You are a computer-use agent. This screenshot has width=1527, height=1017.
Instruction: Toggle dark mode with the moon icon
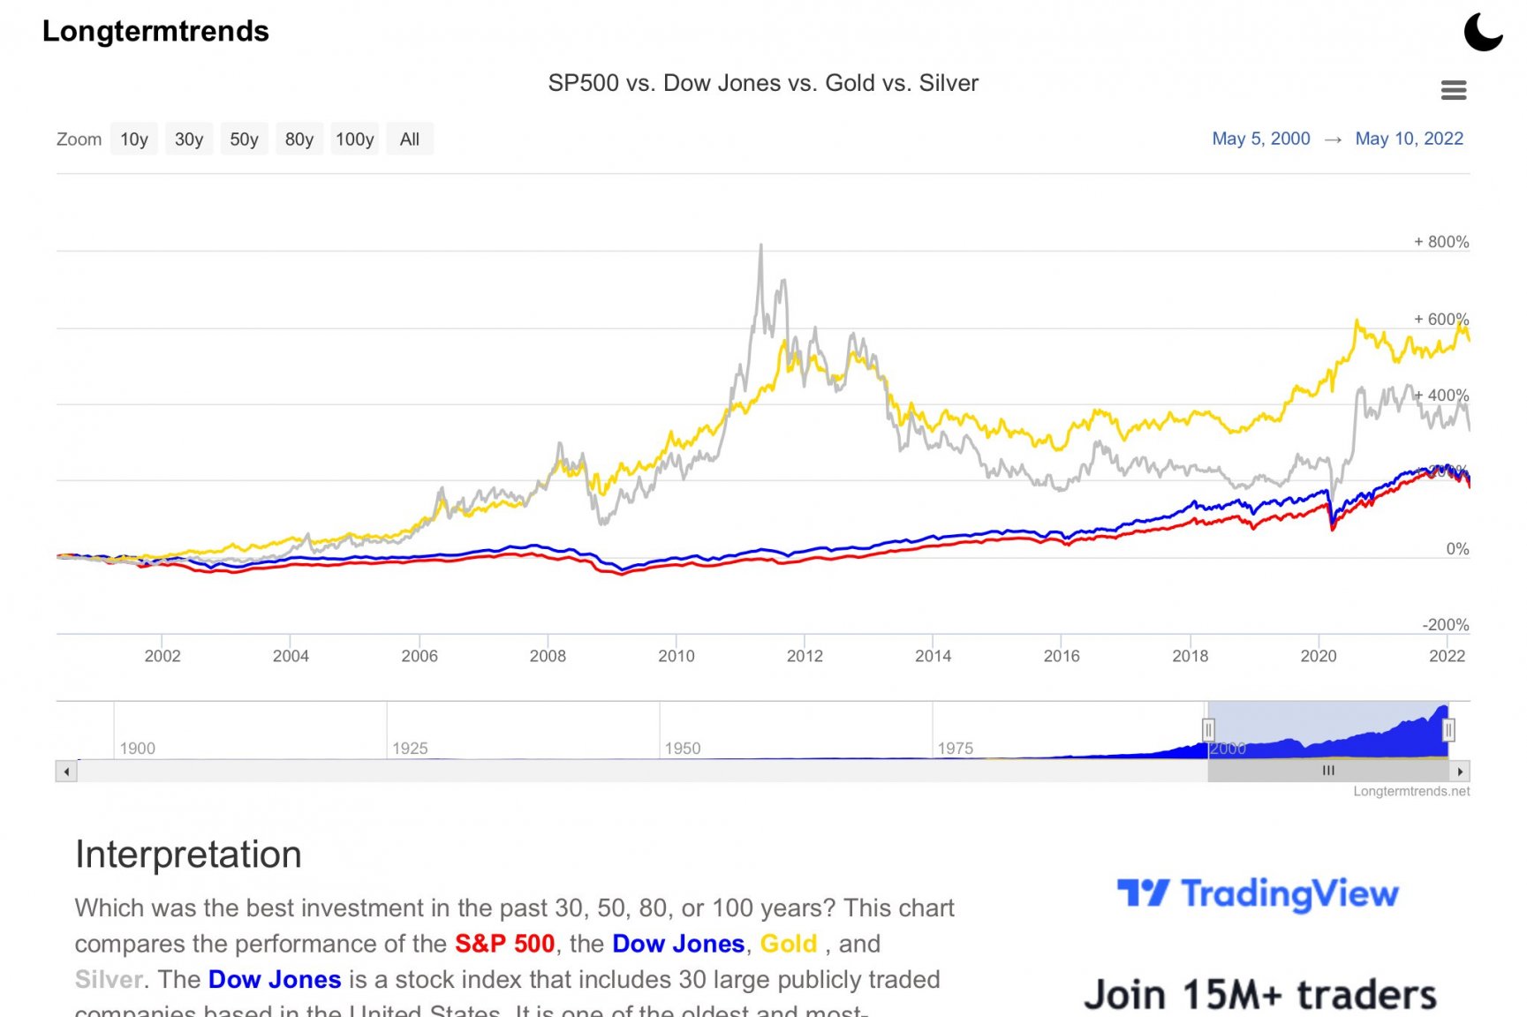click(x=1483, y=32)
